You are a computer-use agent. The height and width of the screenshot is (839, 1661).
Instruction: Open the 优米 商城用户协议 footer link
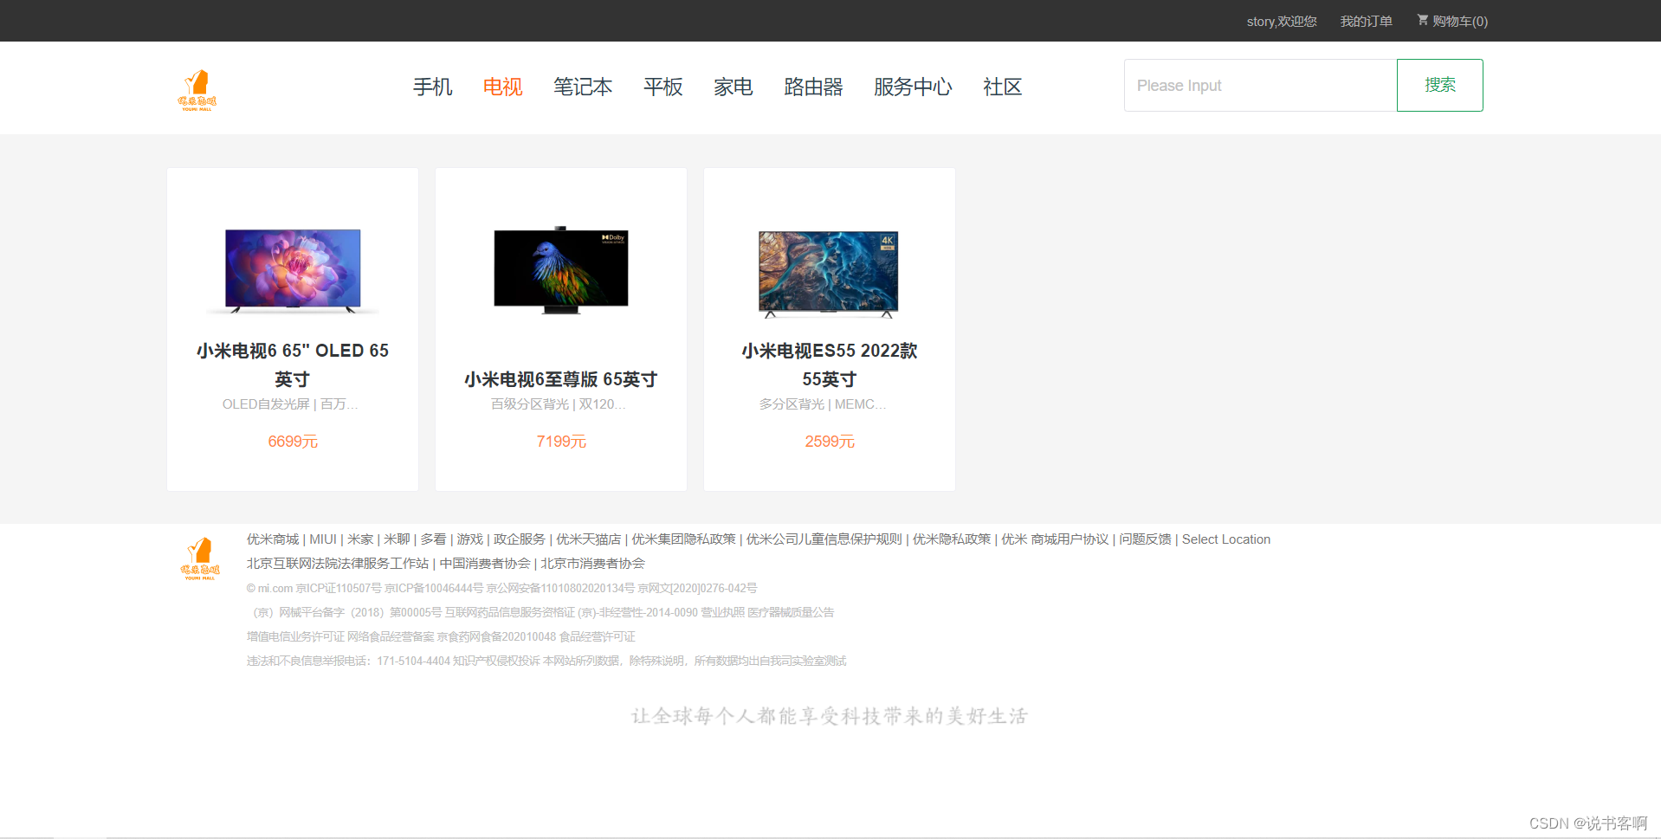pyautogui.click(x=1055, y=539)
